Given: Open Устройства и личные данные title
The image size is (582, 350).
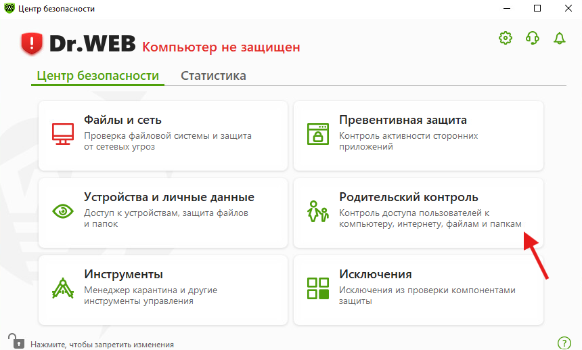Looking at the screenshot, I should coord(169,197).
